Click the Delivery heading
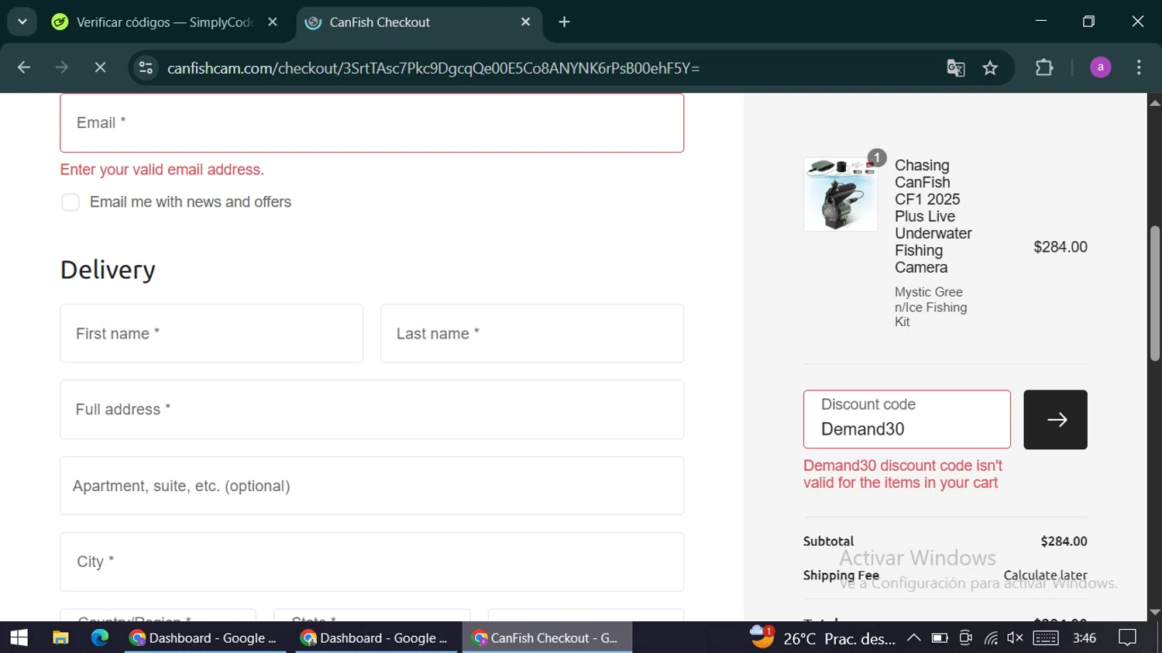The image size is (1162, 653). tap(108, 270)
